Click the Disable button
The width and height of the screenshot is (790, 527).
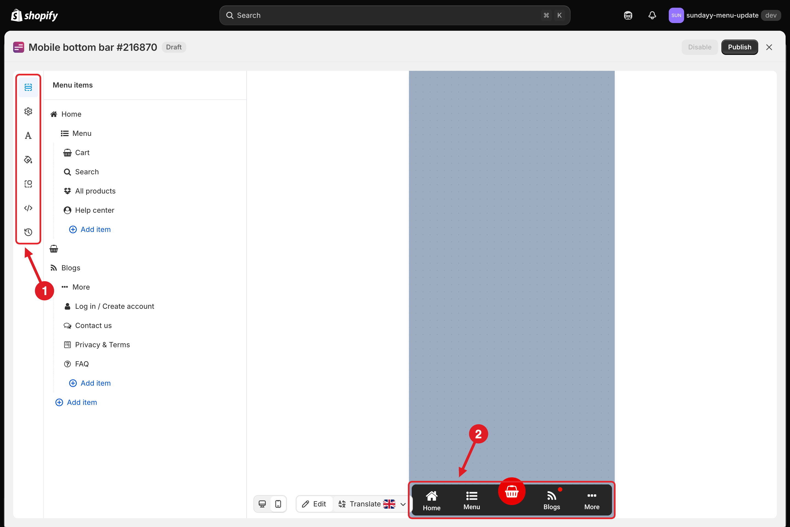pos(699,47)
